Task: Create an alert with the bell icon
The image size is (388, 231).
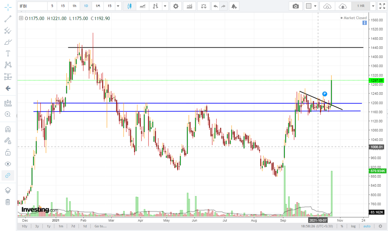Action: coord(234,6)
